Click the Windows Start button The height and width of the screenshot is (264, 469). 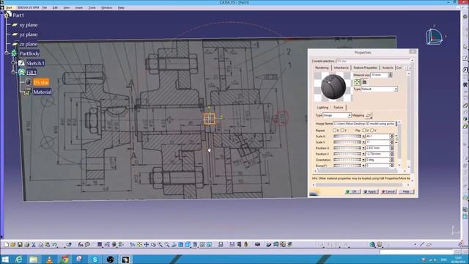(x=5, y=259)
